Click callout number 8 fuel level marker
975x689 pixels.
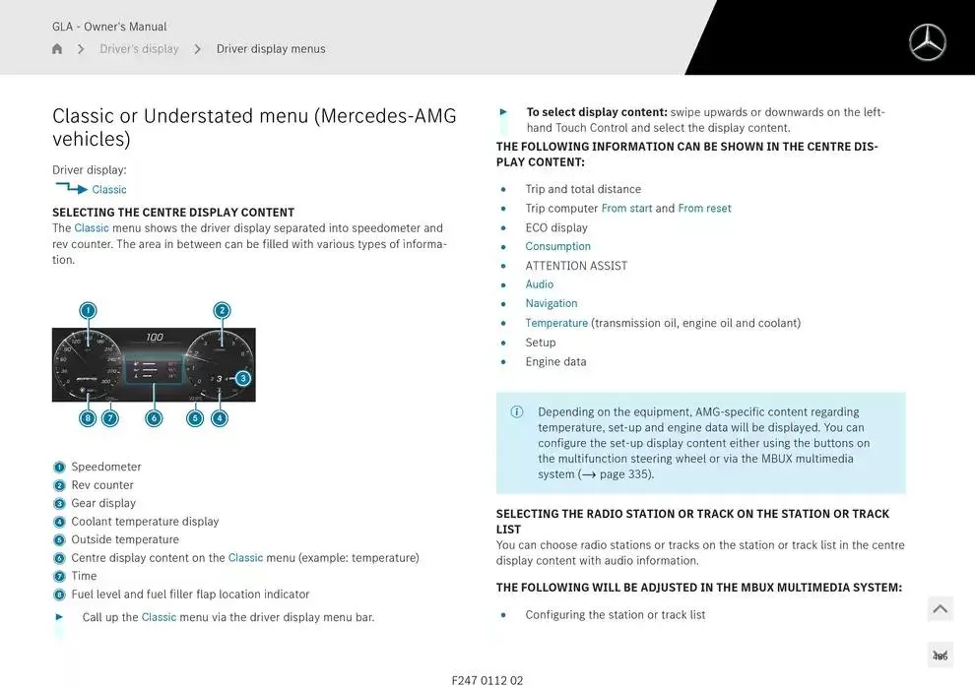[88, 418]
